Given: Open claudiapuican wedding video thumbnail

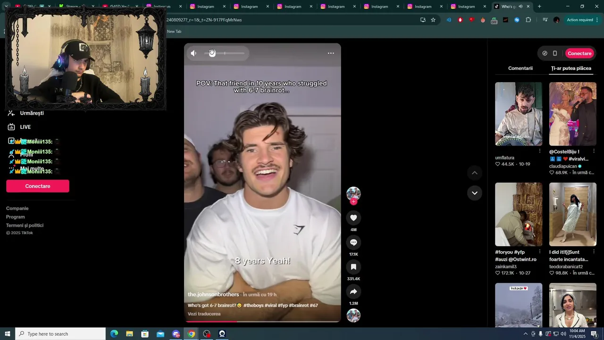Looking at the screenshot, I should (573, 114).
